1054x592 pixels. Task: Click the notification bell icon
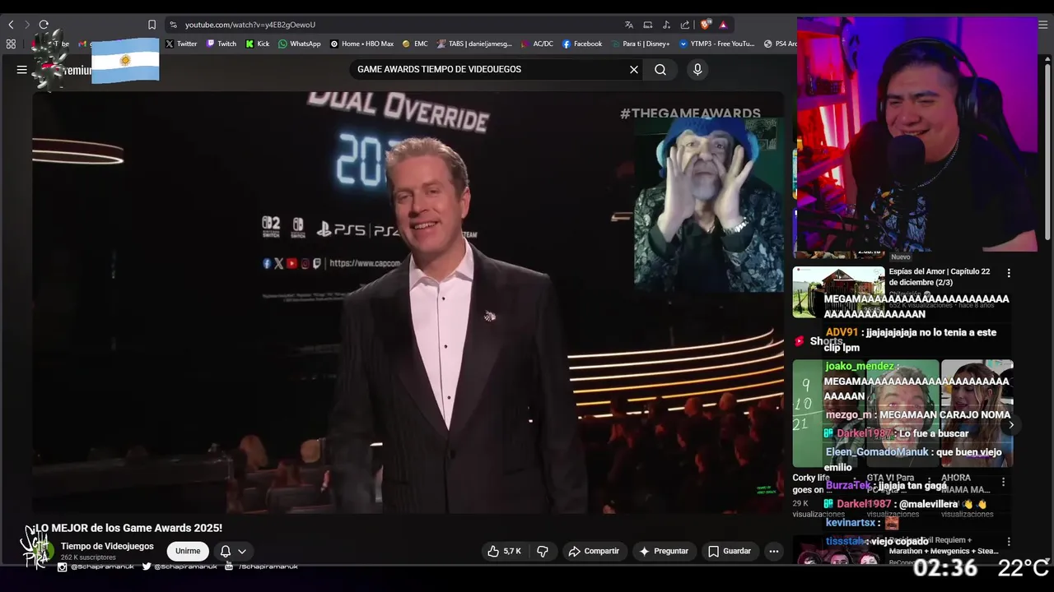[x=226, y=552]
